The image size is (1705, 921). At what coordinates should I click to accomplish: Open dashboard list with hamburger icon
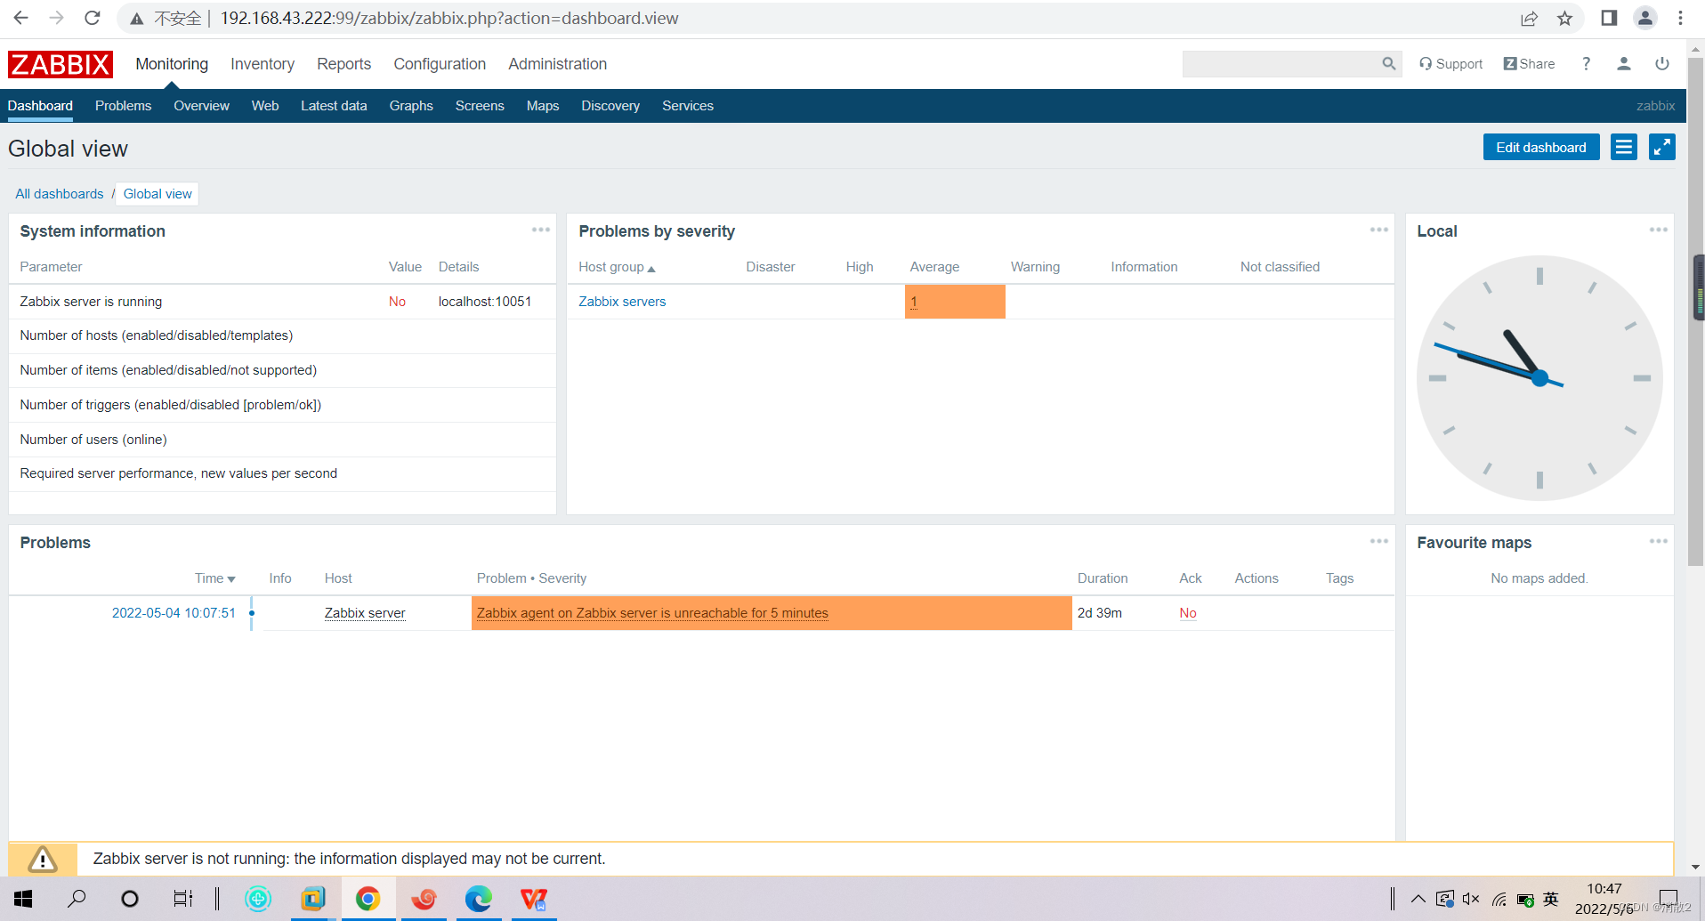click(1623, 147)
